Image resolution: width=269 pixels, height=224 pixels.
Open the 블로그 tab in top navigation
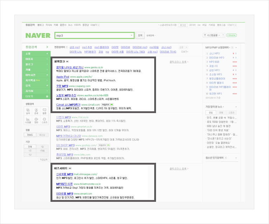pyautogui.click(x=41, y=25)
